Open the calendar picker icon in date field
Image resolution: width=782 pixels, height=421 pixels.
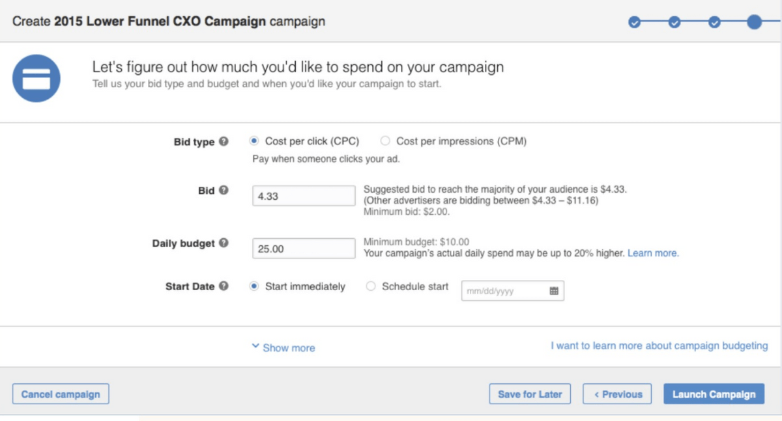554,291
